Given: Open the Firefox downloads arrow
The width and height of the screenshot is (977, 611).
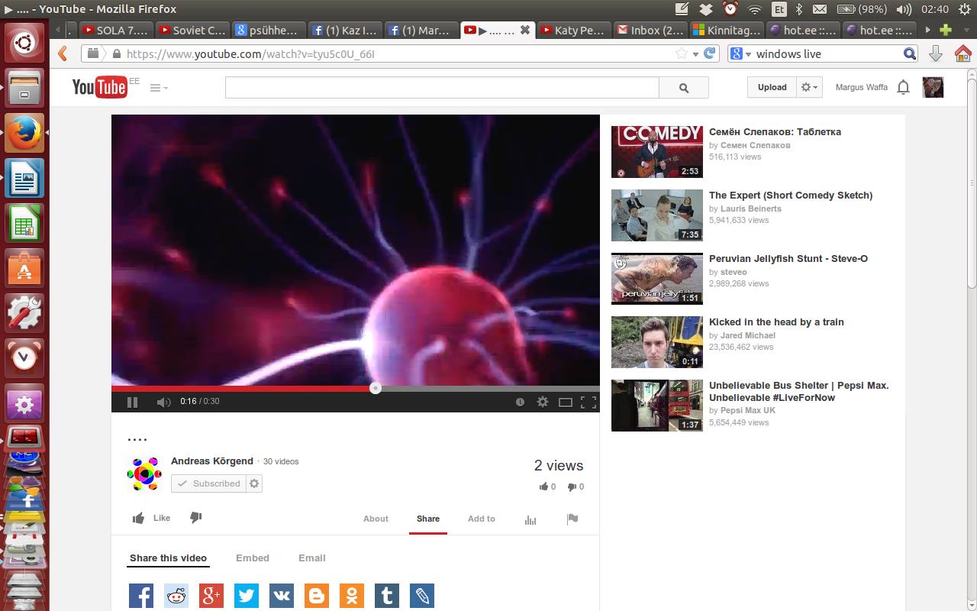Looking at the screenshot, I should 936,53.
